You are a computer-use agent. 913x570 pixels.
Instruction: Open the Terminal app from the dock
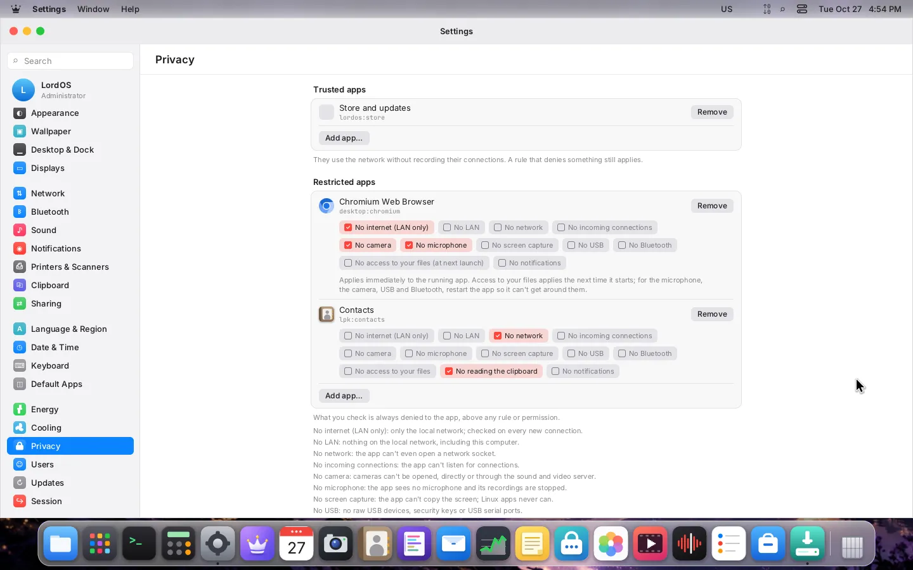tap(139, 543)
